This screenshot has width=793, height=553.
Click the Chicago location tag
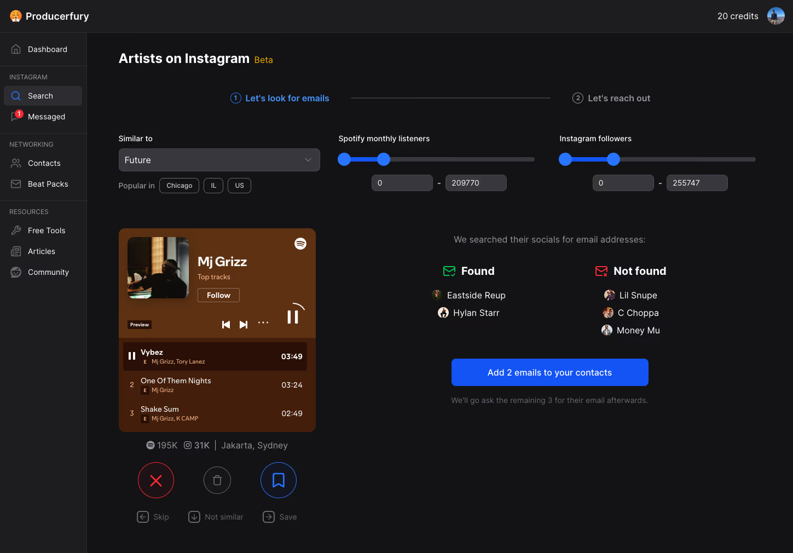coord(180,186)
